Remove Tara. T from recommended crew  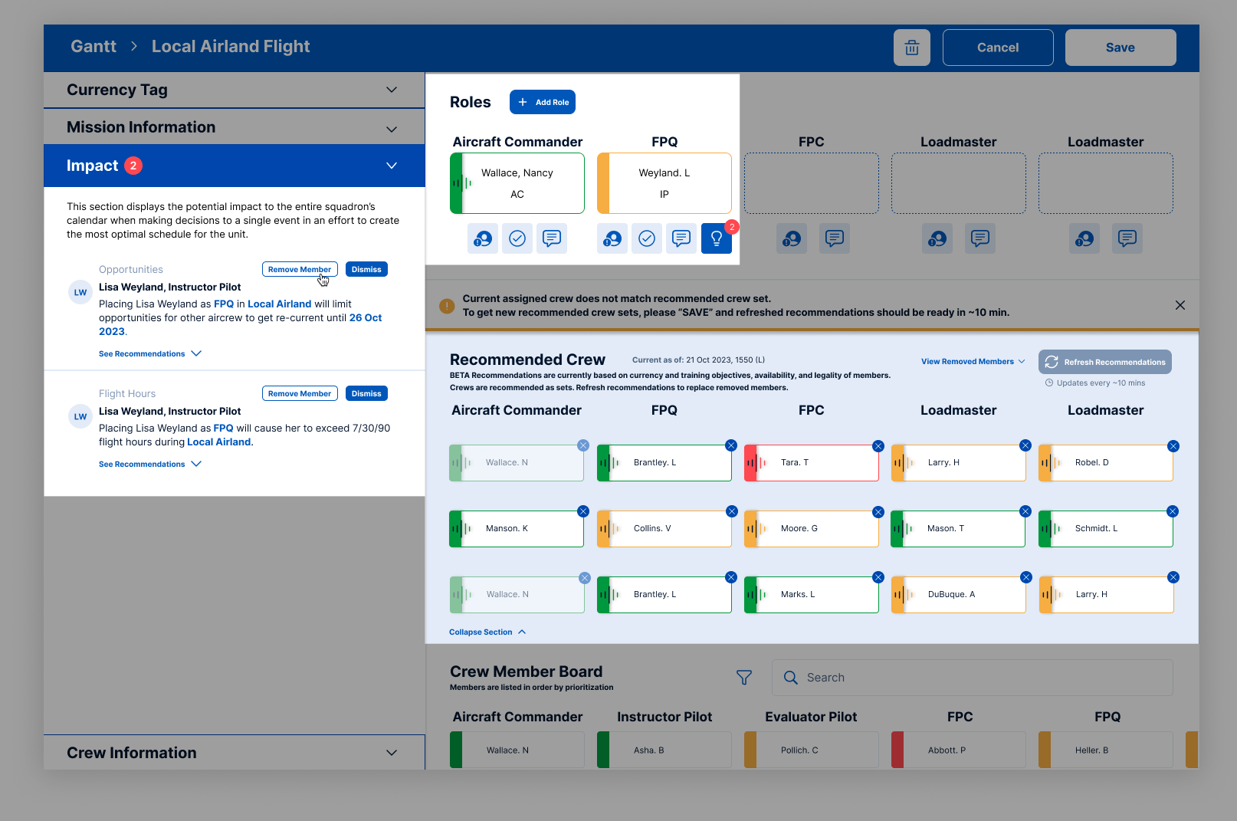(878, 446)
